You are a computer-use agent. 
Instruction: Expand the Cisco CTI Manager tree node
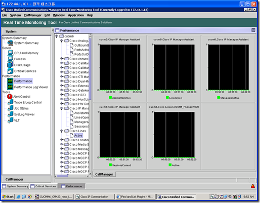click(62, 76)
